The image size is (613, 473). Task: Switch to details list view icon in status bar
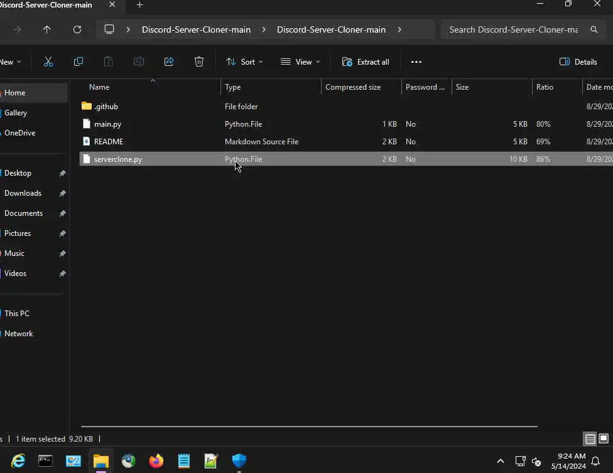[590, 439]
